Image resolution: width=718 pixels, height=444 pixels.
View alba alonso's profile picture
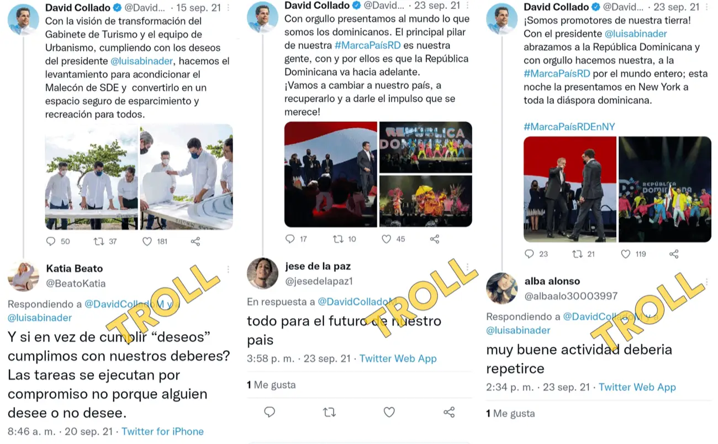pos(501,288)
